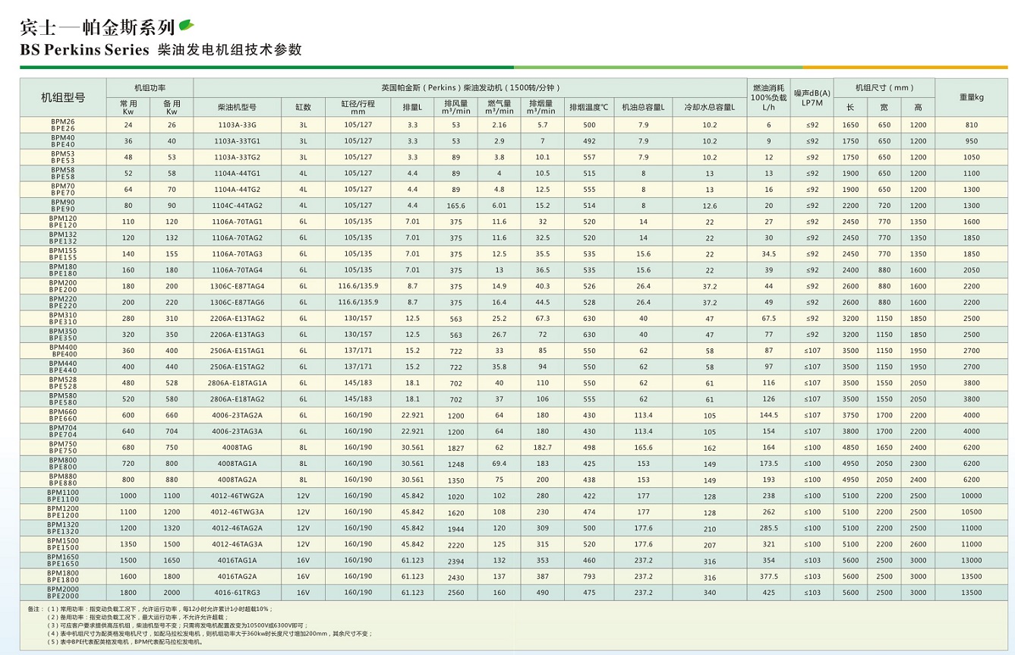Click the "燃气量 m³/min" column header

[499, 107]
